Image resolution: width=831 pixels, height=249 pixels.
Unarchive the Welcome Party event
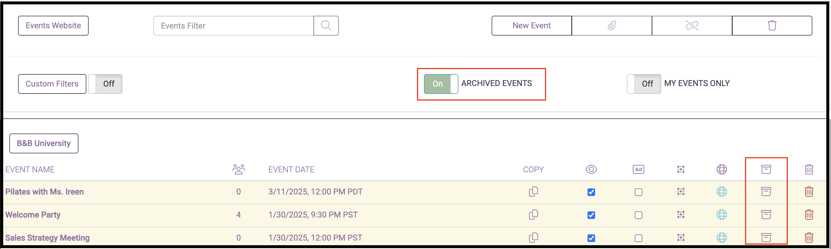[x=766, y=215]
